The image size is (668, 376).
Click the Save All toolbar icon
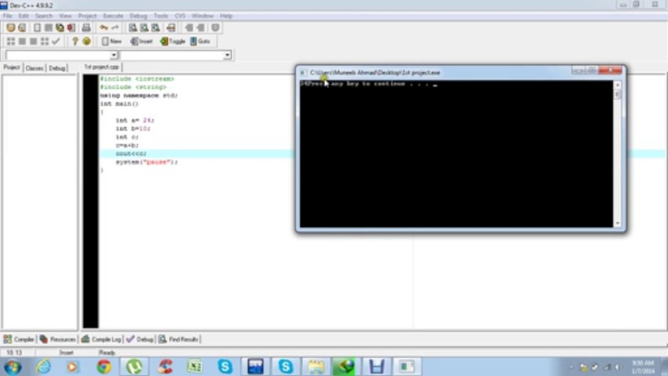click(x=60, y=28)
